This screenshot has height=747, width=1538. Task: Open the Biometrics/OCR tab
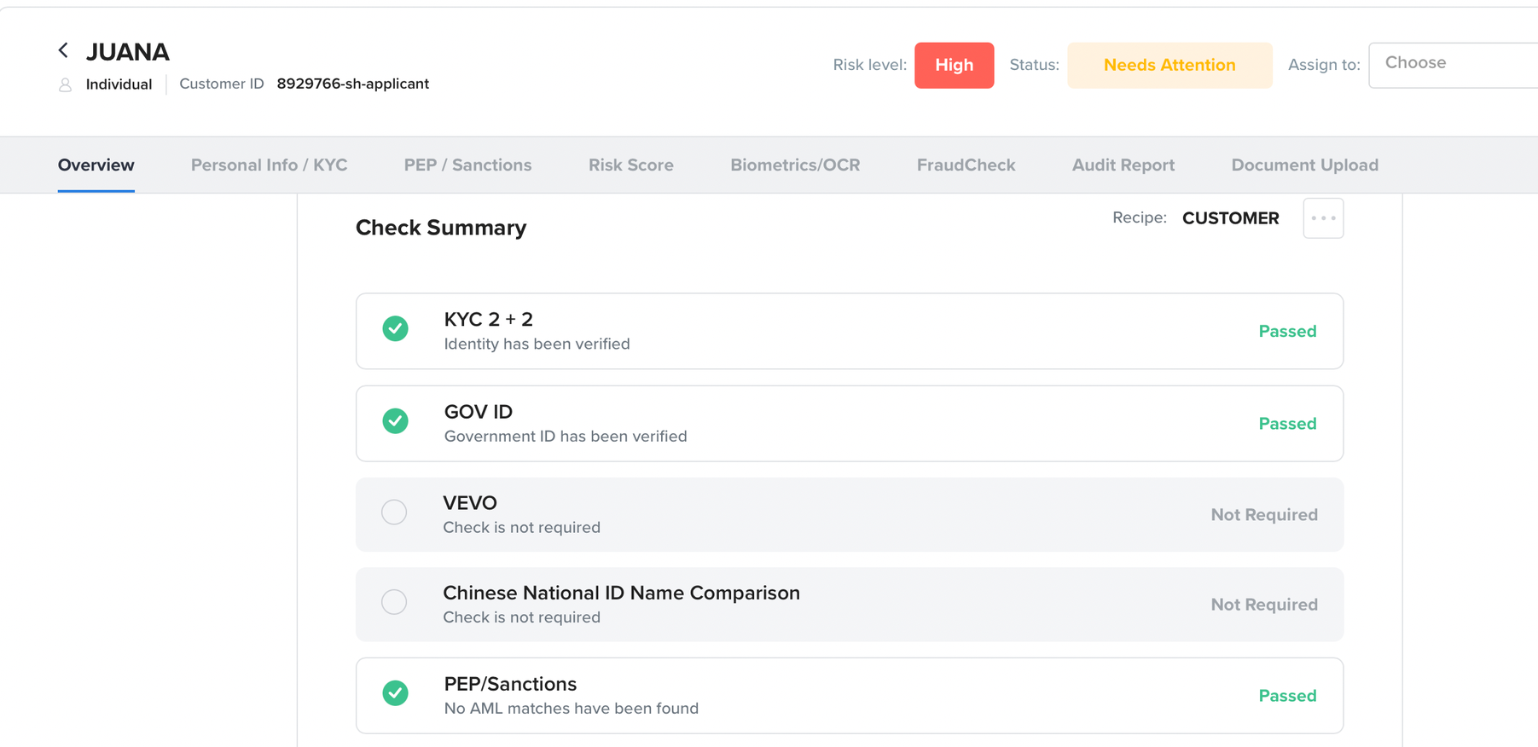[x=795, y=165]
